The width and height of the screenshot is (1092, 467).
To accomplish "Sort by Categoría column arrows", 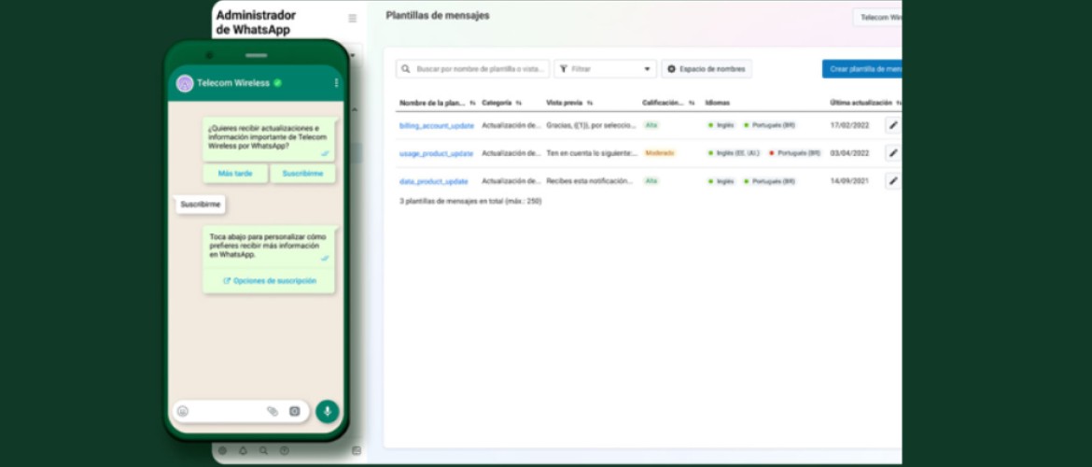I will coord(518,103).
